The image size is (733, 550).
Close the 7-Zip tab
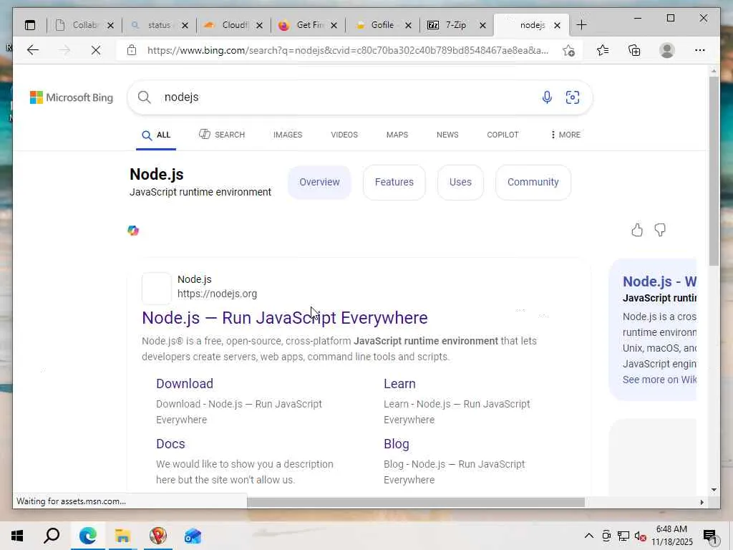tap(483, 25)
